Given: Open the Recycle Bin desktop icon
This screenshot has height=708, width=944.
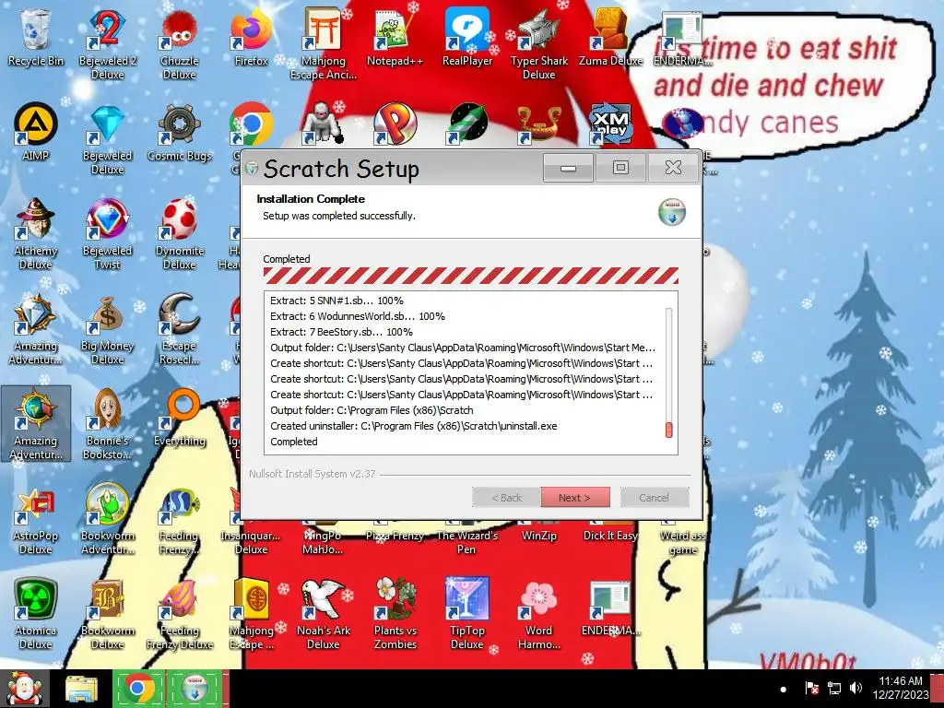Looking at the screenshot, I should tap(35, 37).
